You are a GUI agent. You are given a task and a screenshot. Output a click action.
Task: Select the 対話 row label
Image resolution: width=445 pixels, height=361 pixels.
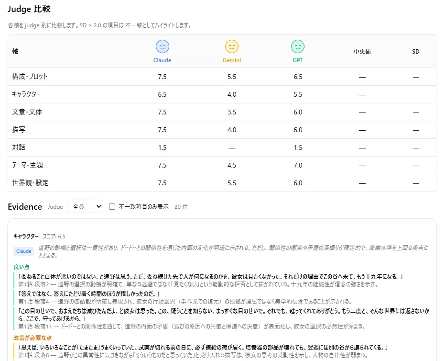pos(19,147)
